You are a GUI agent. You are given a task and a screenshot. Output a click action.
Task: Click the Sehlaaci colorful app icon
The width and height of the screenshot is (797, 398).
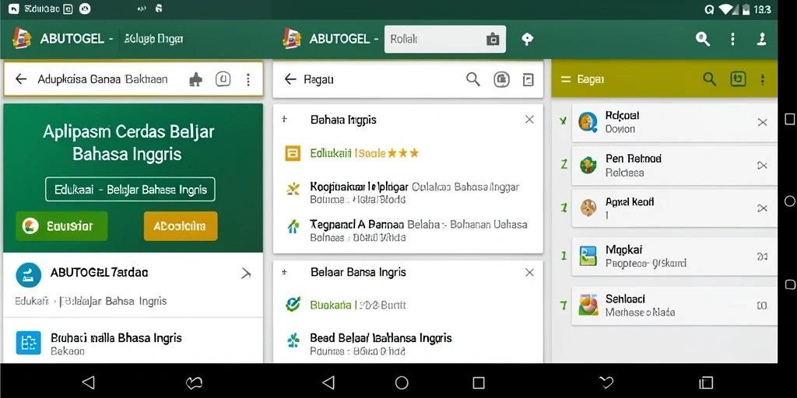[588, 305]
